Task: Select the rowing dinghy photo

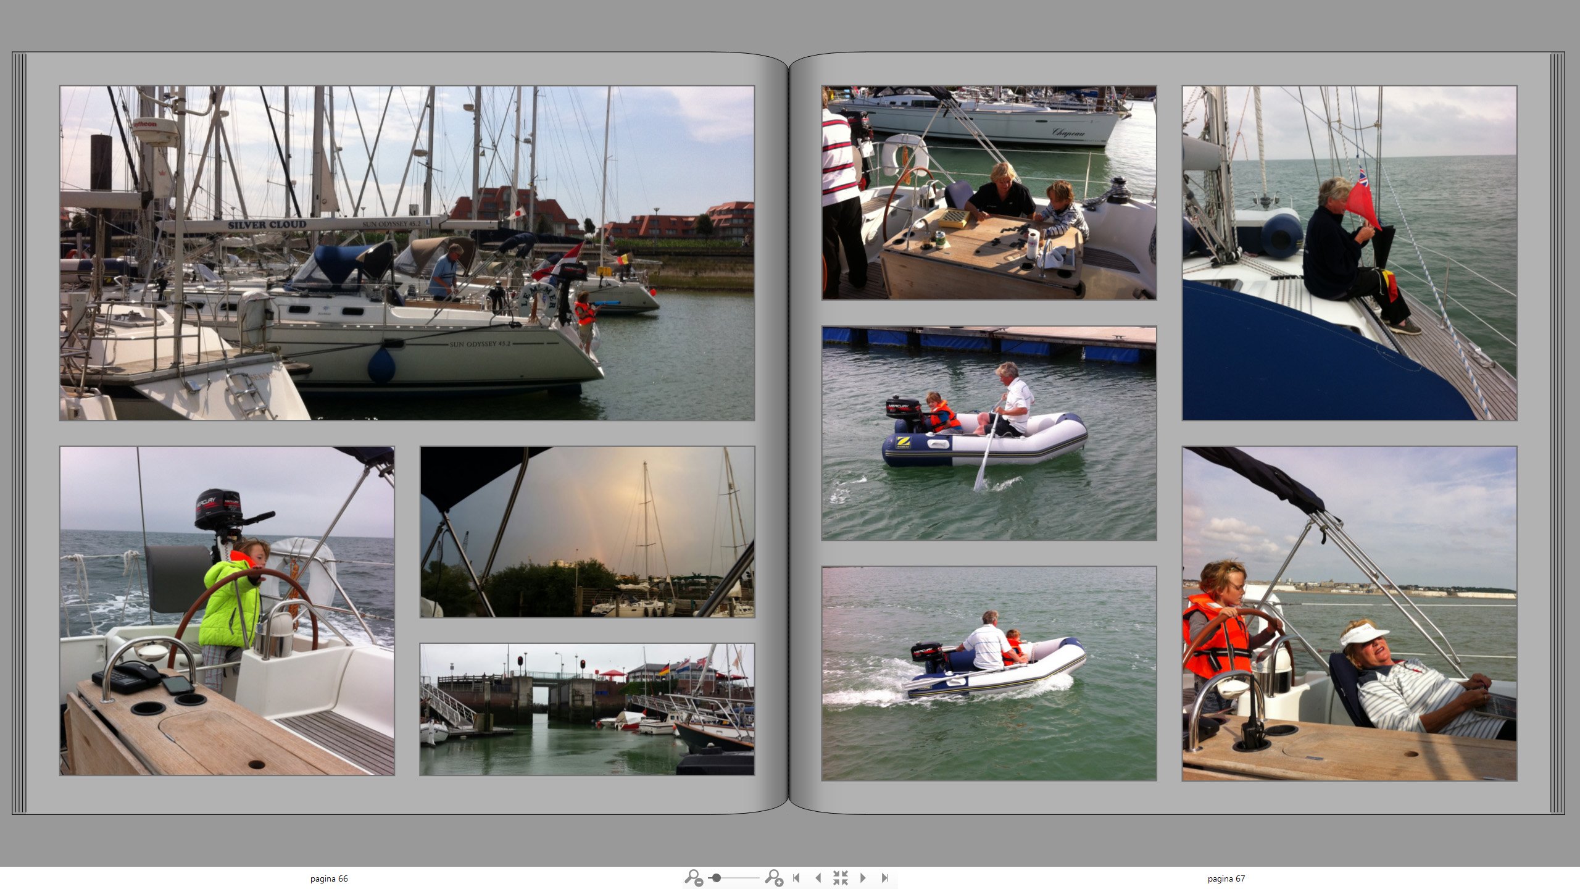Action: click(x=989, y=433)
